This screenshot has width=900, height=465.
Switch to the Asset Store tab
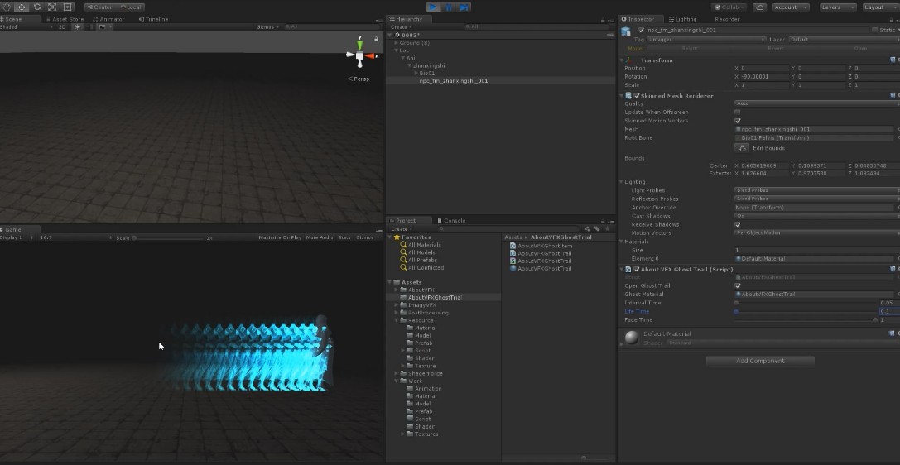point(65,19)
